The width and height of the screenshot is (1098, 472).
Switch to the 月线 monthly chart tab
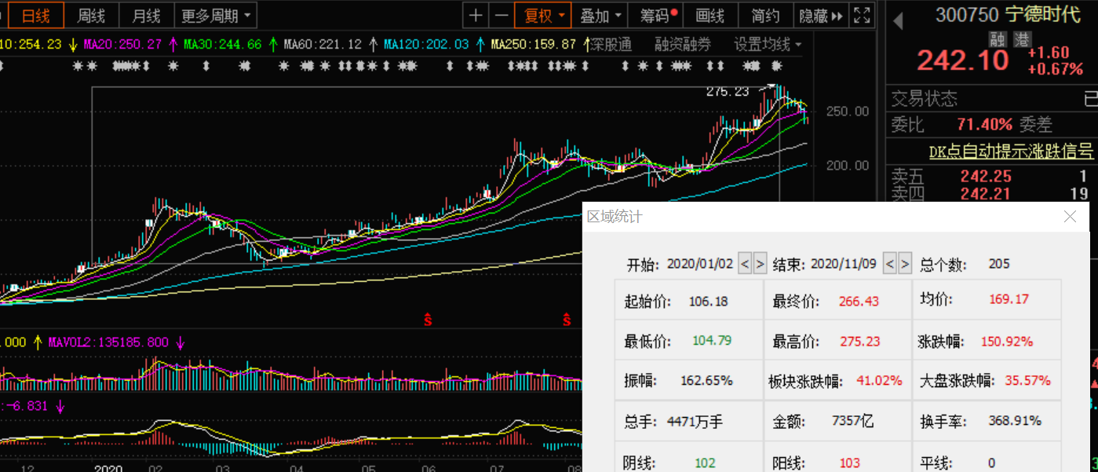[x=146, y=16]
